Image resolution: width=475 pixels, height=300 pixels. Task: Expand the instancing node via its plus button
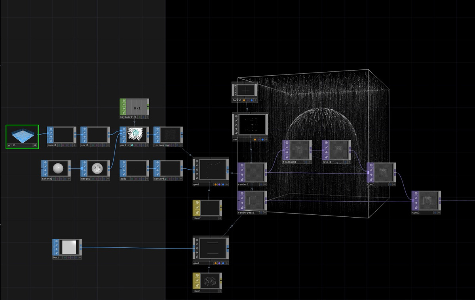(x=182, y=145)
